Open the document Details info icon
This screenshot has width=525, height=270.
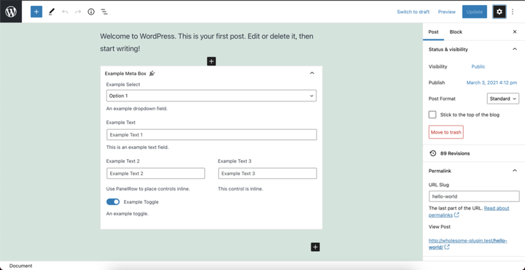click(91, 12)
